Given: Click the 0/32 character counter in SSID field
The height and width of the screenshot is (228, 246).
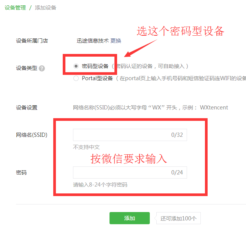Looking at the screenshot, I should (x=177, y=135).
